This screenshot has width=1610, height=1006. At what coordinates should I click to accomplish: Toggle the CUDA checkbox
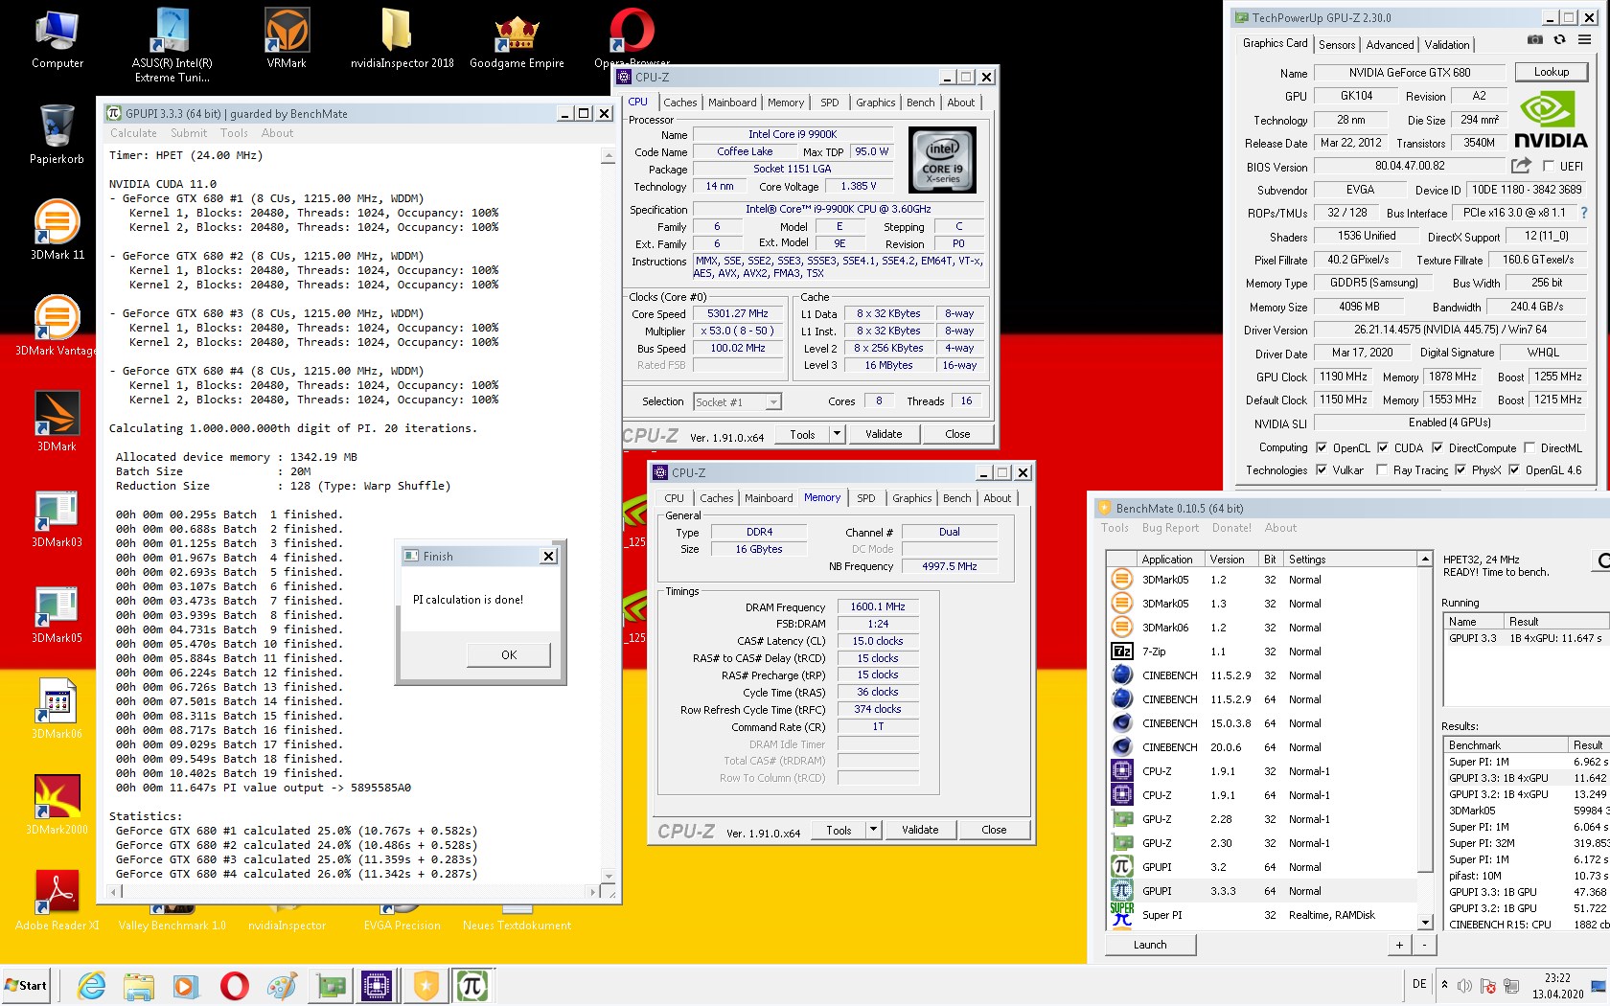pos(1383,447)
